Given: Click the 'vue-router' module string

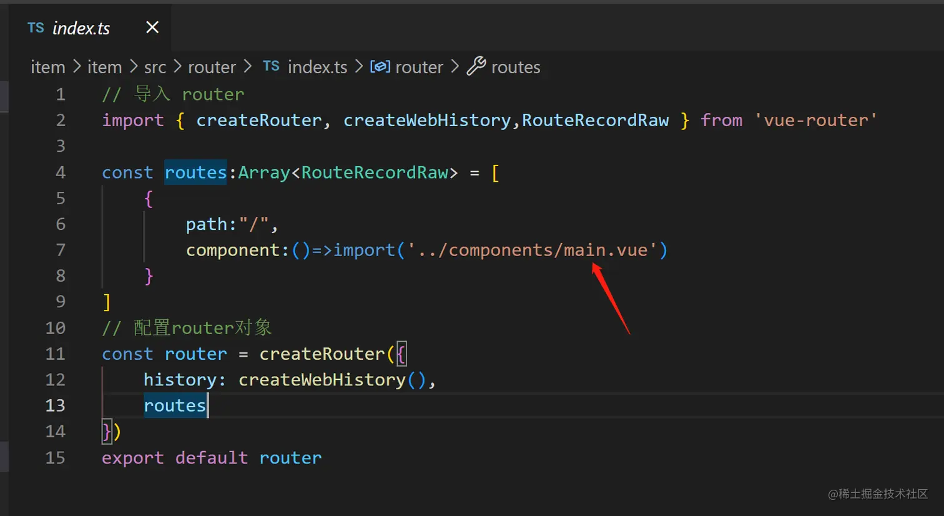Looking at the screenshot, I should coord(815,120).
